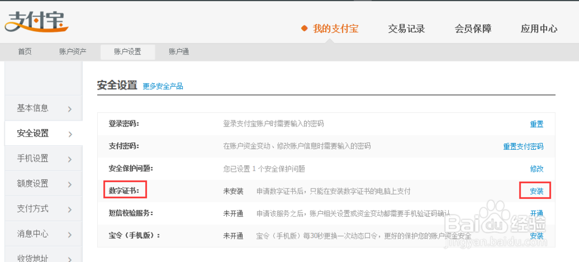
Task: Open 账户资产 sub-navigation item
Action: tap(73, 52)
